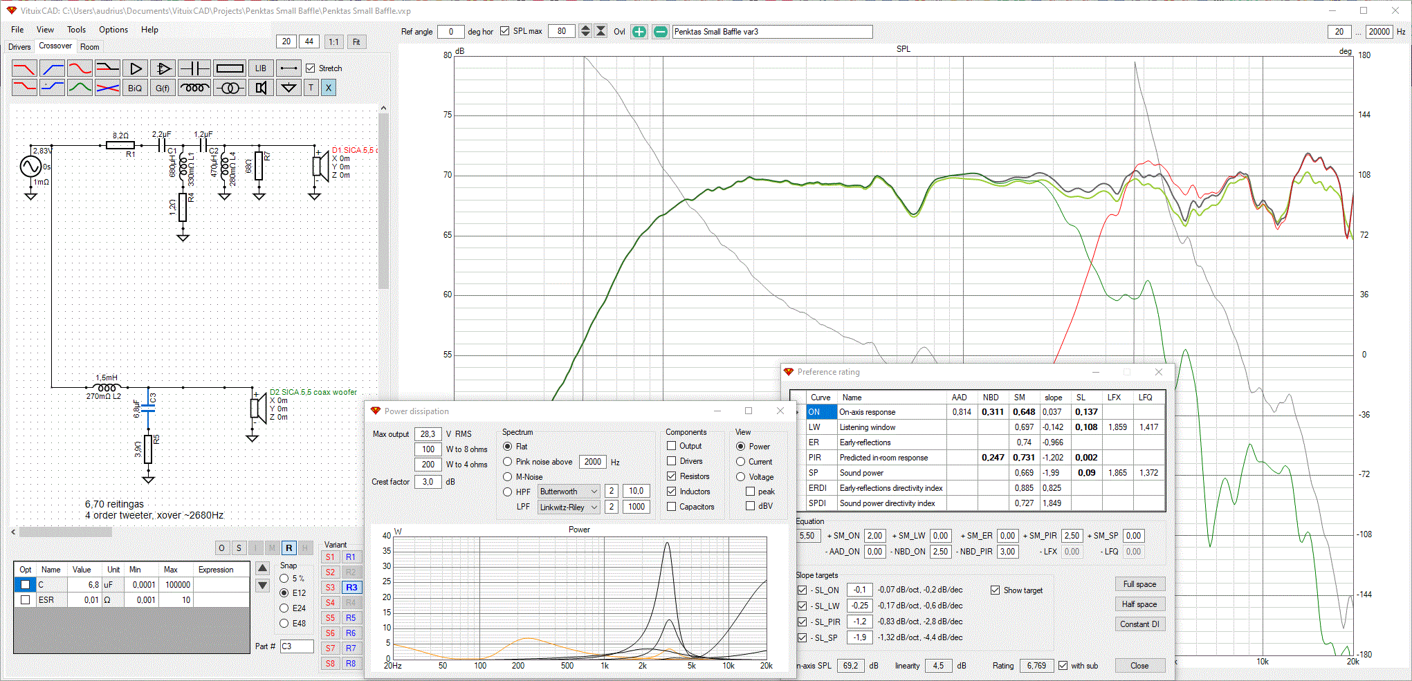Place an inductor coil component
This screenshot has width=1412, height=681.
click(x=194, y=88)
